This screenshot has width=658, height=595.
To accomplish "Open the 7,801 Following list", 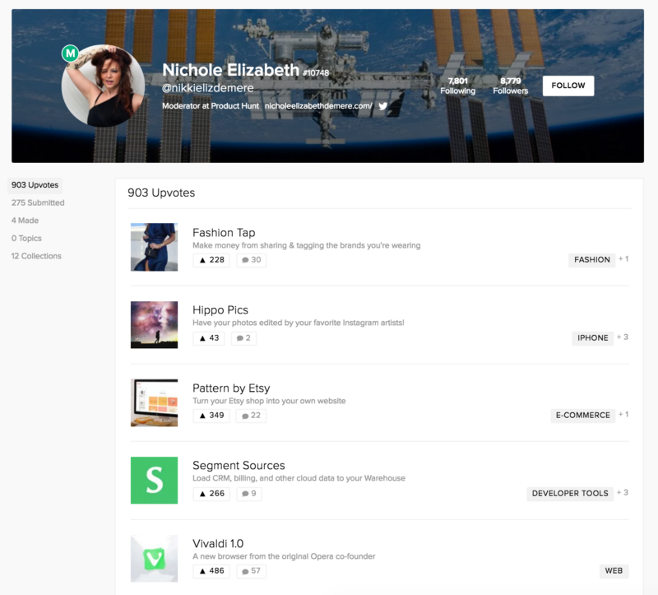I will pos(457,86).
